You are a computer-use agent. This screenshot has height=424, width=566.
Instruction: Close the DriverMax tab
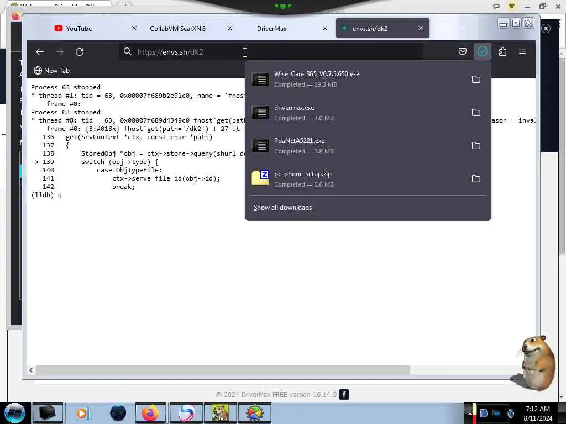point(325,28)
